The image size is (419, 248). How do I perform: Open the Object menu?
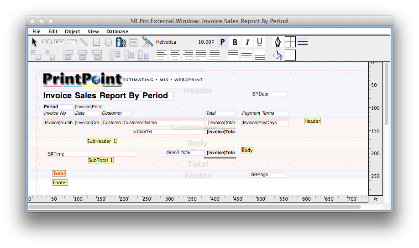click(72, 31)
